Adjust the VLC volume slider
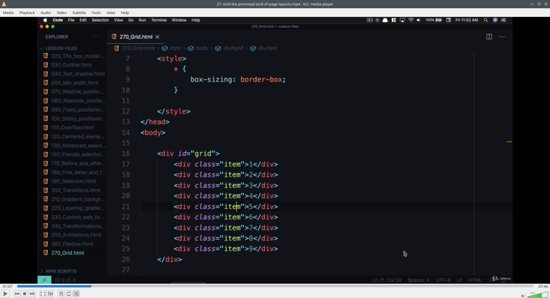550x298 pixels. coord(538,295)
